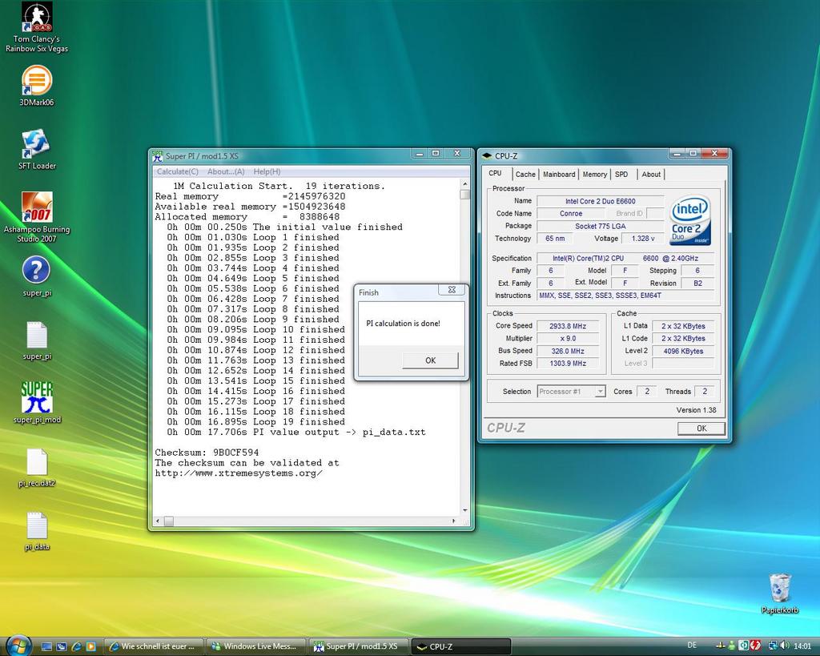
Task: Switch to the Windows Live Messenger taskbar button
Action: coord(256,646)
